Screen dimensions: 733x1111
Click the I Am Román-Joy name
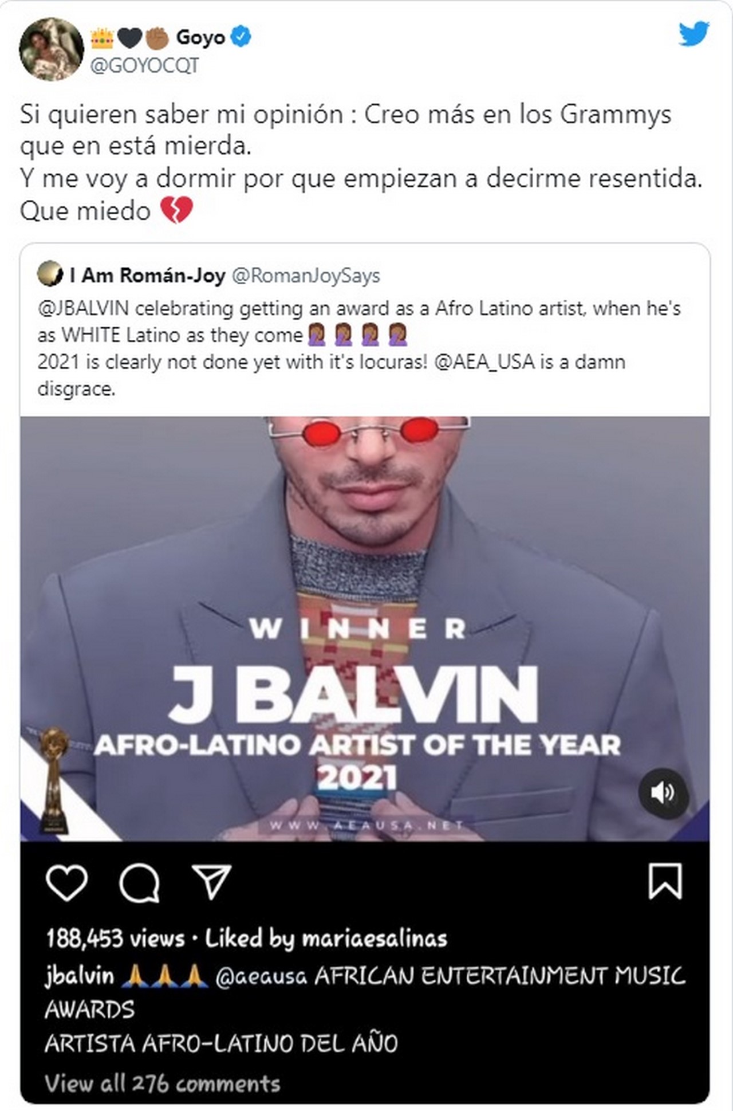point(147,275)
